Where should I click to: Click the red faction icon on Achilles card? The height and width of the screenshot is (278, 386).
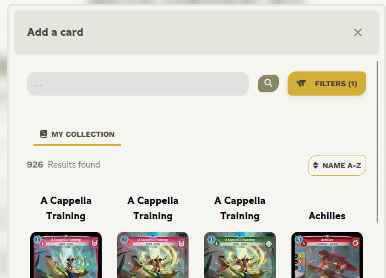point(356,243)
